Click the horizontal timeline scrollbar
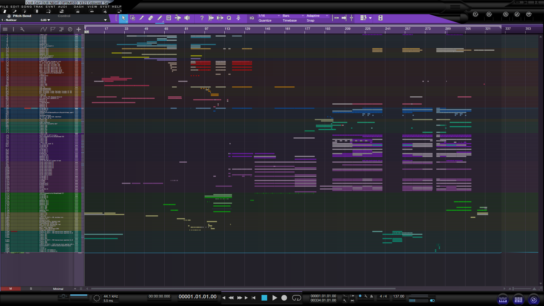Viewport: 544px width, 306px height. click(243, 288)
